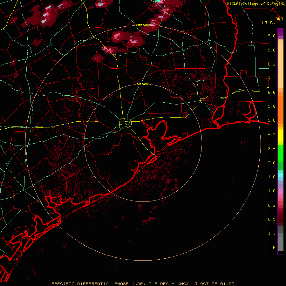Click the 0.5 DEG elevation text
The width and height of the screenshot is (286, 286).
159,284
